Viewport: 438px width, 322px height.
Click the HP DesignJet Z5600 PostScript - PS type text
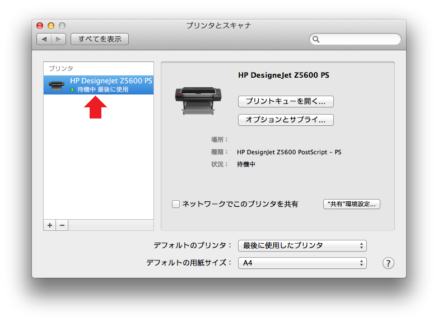pyautogui.click(x=289, y=152)
